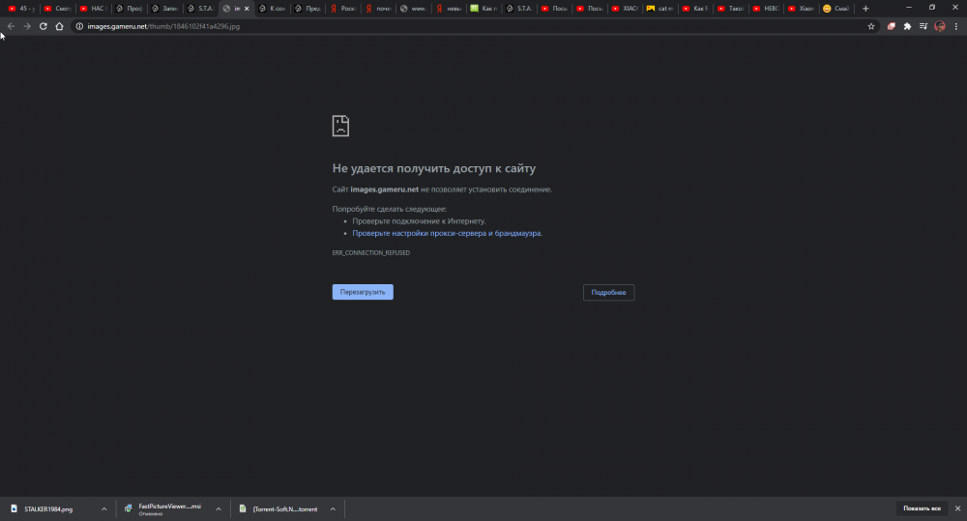
Task: Go back with the browser back arrow
Action: pos(11,26)
